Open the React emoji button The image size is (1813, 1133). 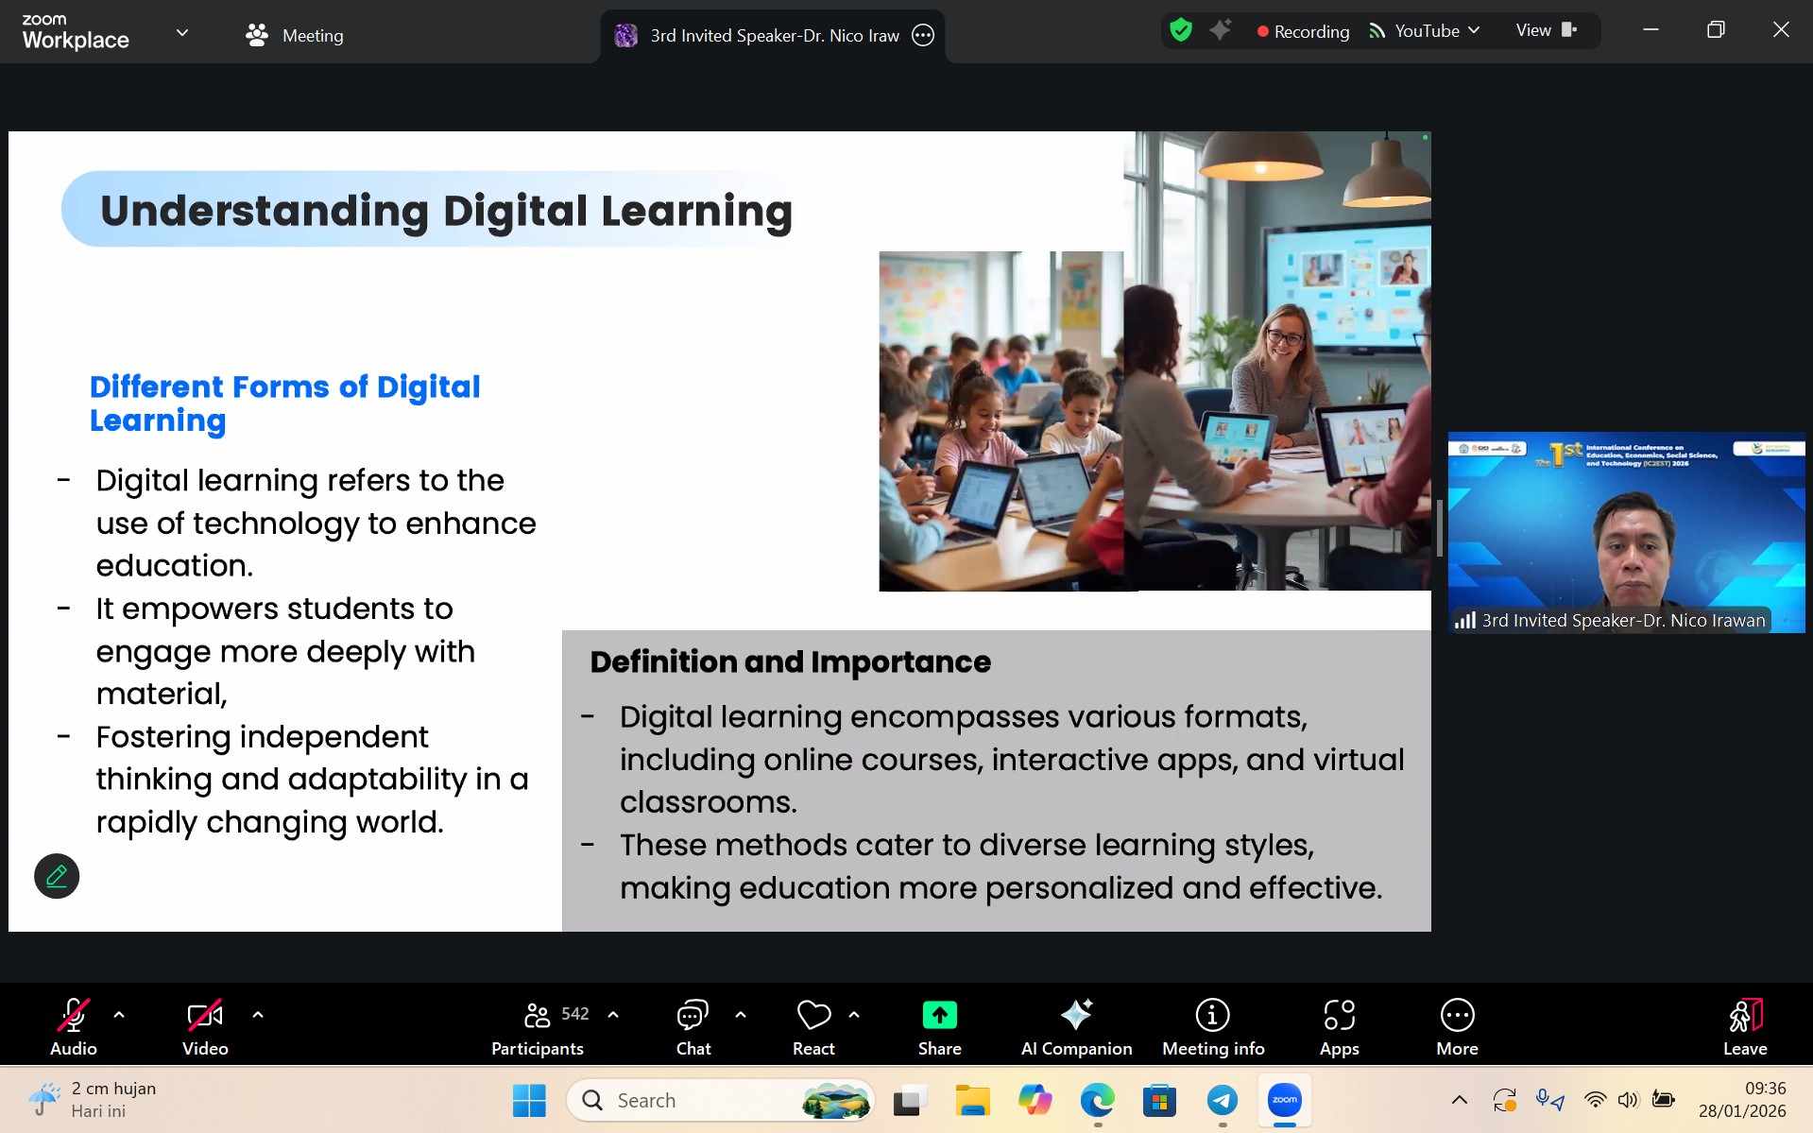pyautogui.click(x=813, y=1026)
